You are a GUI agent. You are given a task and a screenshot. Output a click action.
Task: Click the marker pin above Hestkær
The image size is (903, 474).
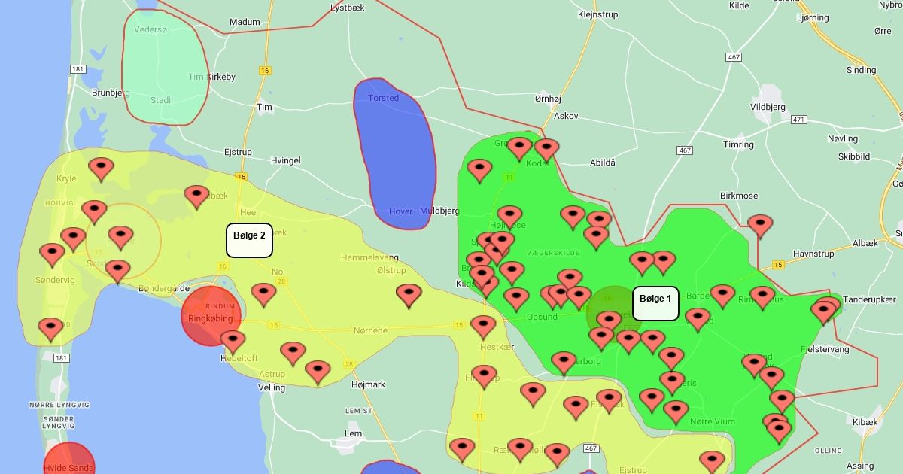483,326
